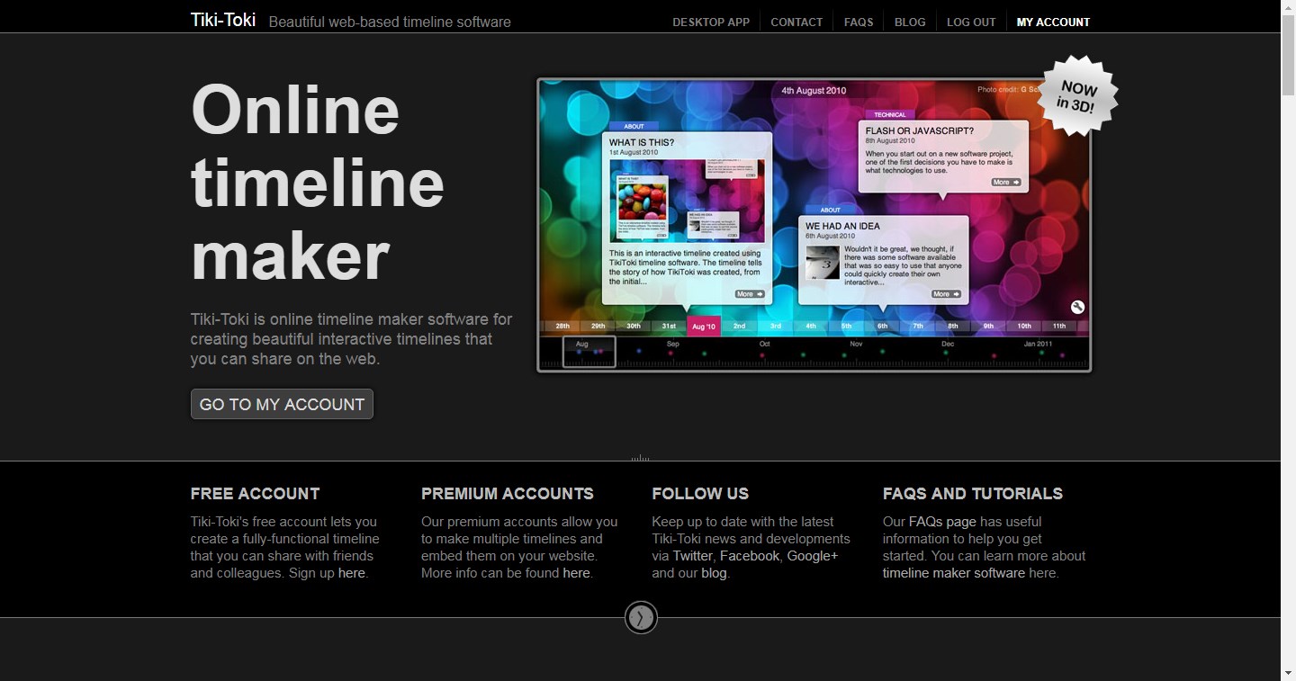Image resolution: width=1296 pixels, height=681 pixels.
Task: Open the Twitter link under FOLLOW US
Action: pos(692,556)
